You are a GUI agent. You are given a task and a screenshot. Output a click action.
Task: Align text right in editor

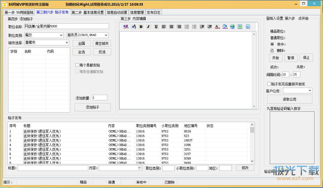(x=179, y=26)
